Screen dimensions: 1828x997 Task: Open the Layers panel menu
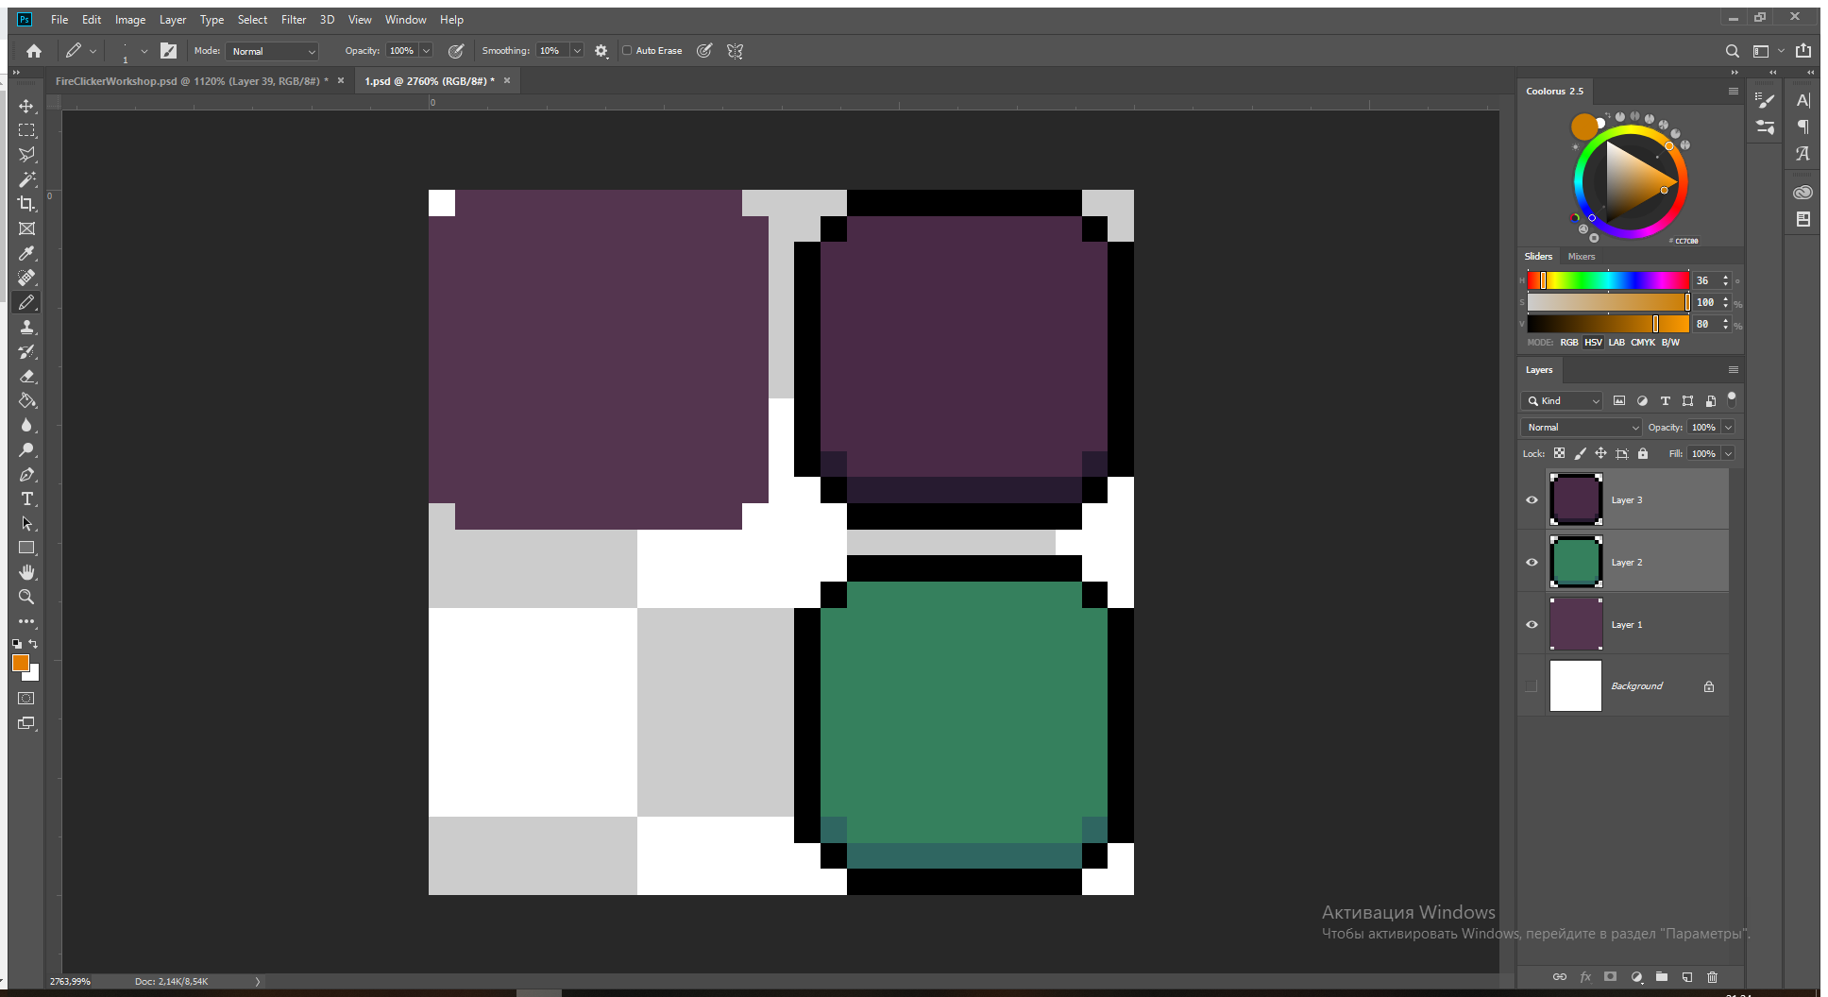pyautogui.click(x=1734, y=370)
